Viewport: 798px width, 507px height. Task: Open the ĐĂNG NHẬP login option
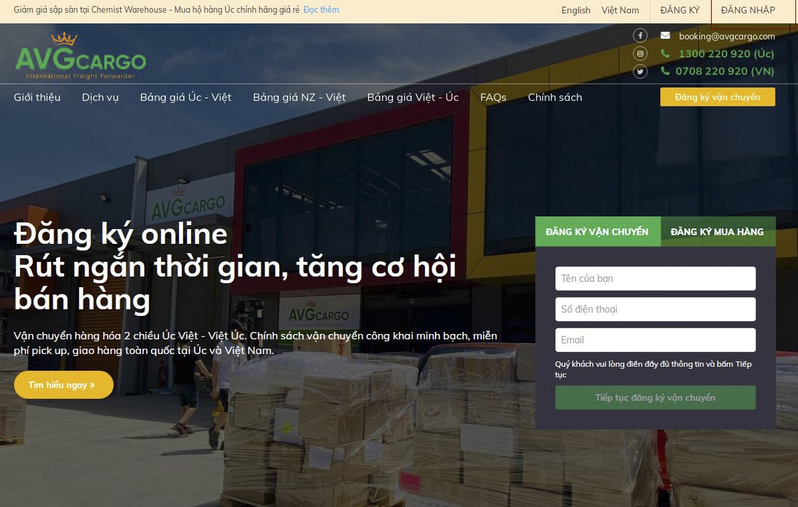747,10
